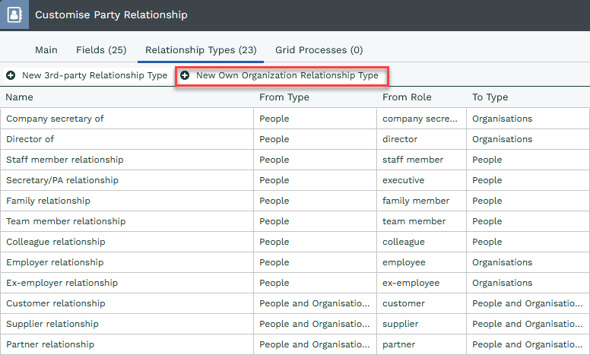The height and width of the screenshot is (355, 590).
Task: Click plus icon for New Own Organization Relationship
Action: coord(185,76)
